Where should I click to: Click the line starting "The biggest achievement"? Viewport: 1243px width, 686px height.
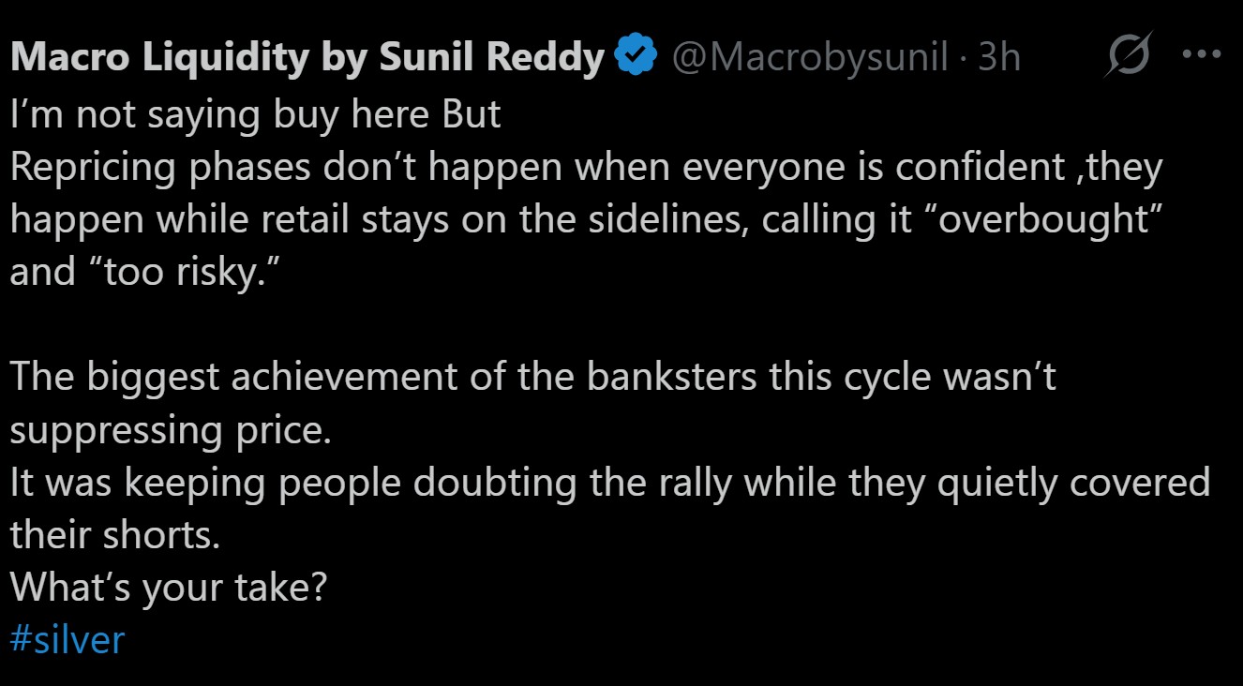click(533, 377)
